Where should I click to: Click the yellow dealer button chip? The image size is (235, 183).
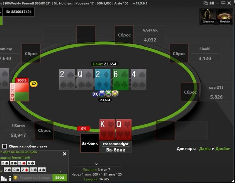click(34, 84)
